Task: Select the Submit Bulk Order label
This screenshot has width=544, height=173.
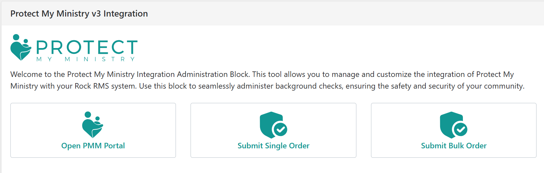Action: click(x=454, y=146)
